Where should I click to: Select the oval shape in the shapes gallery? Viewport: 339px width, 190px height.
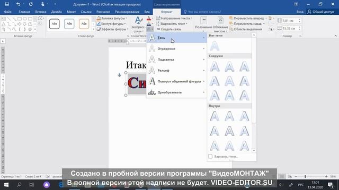(x=25, y=19)
